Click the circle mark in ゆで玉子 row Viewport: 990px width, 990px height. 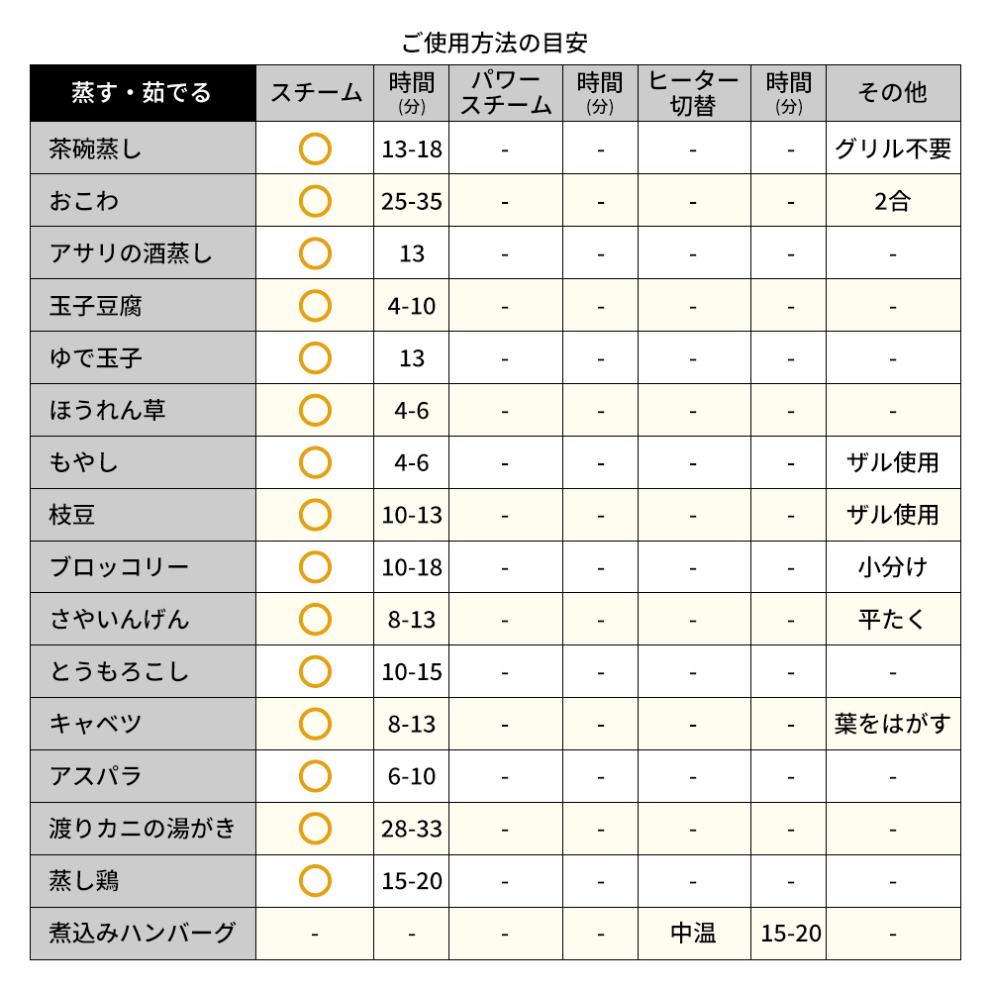point(315,358)
